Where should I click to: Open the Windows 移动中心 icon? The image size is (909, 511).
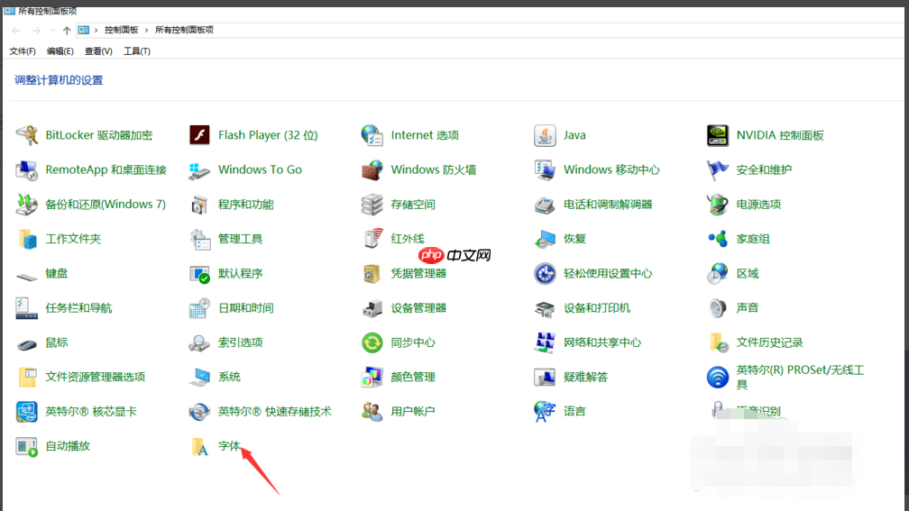point(545,169)
